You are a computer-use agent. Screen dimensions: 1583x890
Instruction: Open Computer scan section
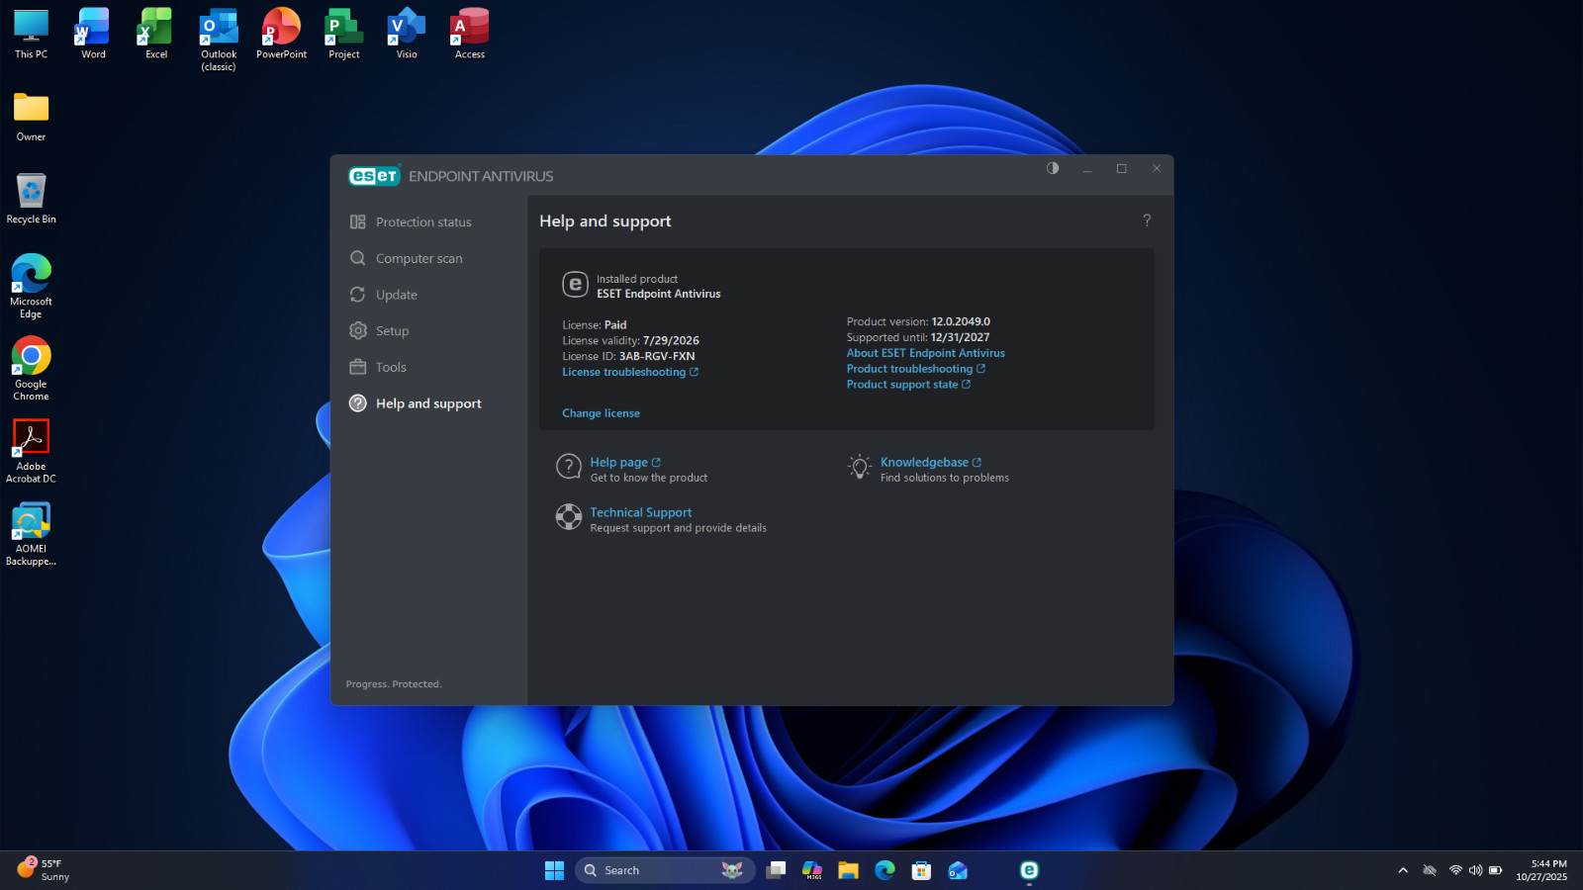(406, 258)
